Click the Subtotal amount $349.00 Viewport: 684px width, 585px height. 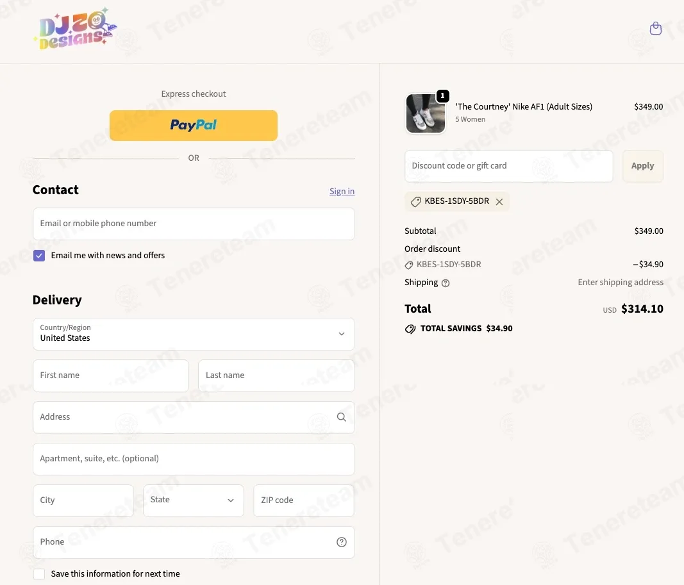(x=649, y=231)
